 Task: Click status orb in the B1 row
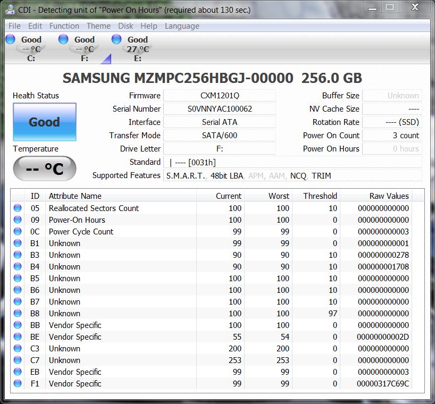tap(18, 243)
